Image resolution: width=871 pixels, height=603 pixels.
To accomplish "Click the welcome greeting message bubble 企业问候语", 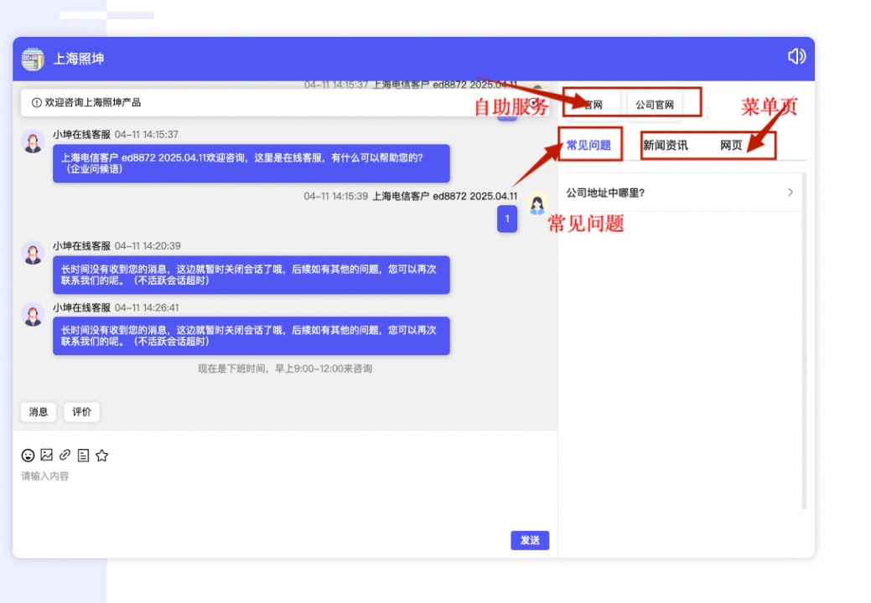I will 251,163.
